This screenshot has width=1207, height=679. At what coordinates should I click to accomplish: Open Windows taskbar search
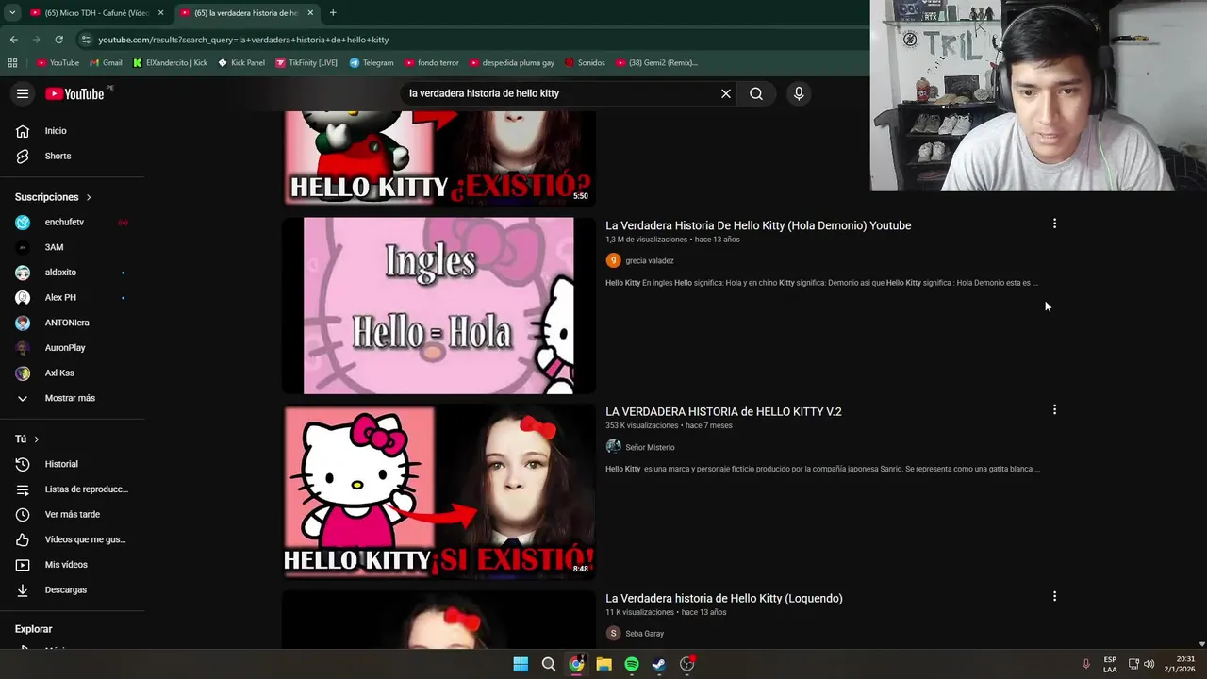coord(548,664)
